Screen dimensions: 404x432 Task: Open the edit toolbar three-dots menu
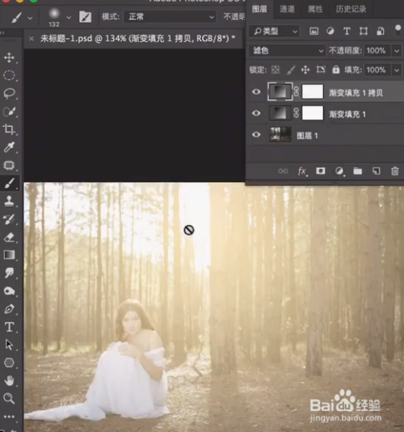pos(9,417)
